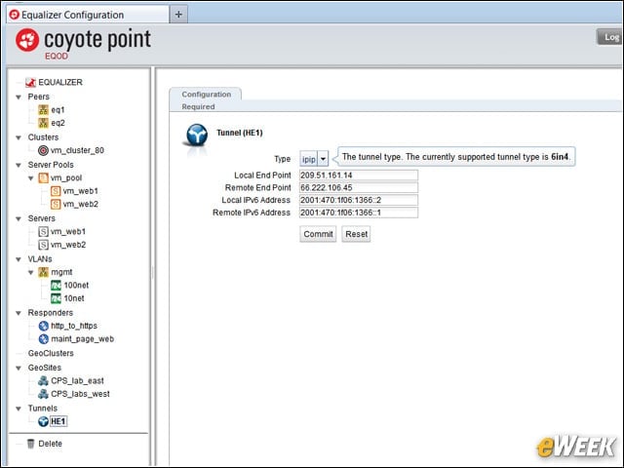Viewport: 624px width, 468px height.
Task: Collapse the Clusters tree section
Action: (x=19, y=137)
